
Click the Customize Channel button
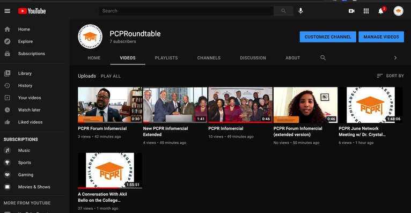(328, 37)
